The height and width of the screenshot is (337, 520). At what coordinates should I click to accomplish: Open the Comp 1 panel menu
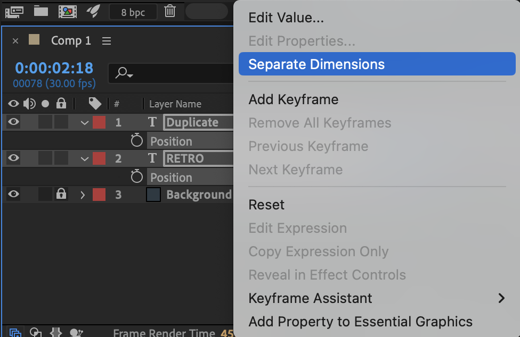(107, 41)
